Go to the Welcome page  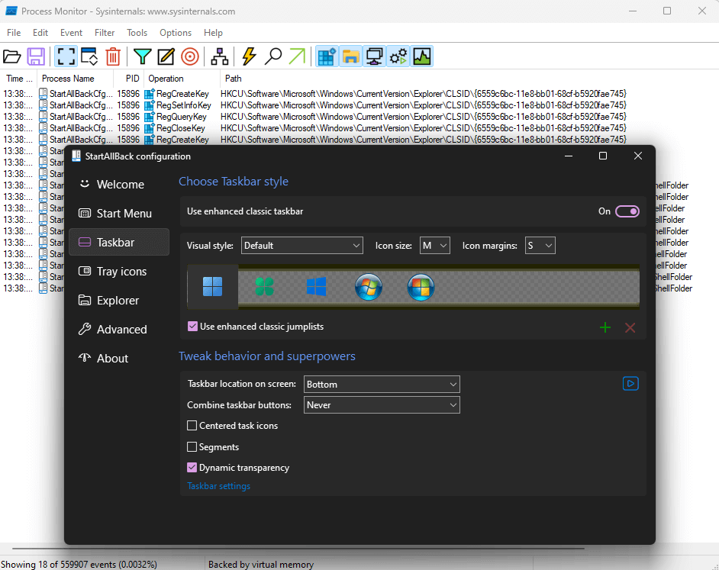point(119,185)
